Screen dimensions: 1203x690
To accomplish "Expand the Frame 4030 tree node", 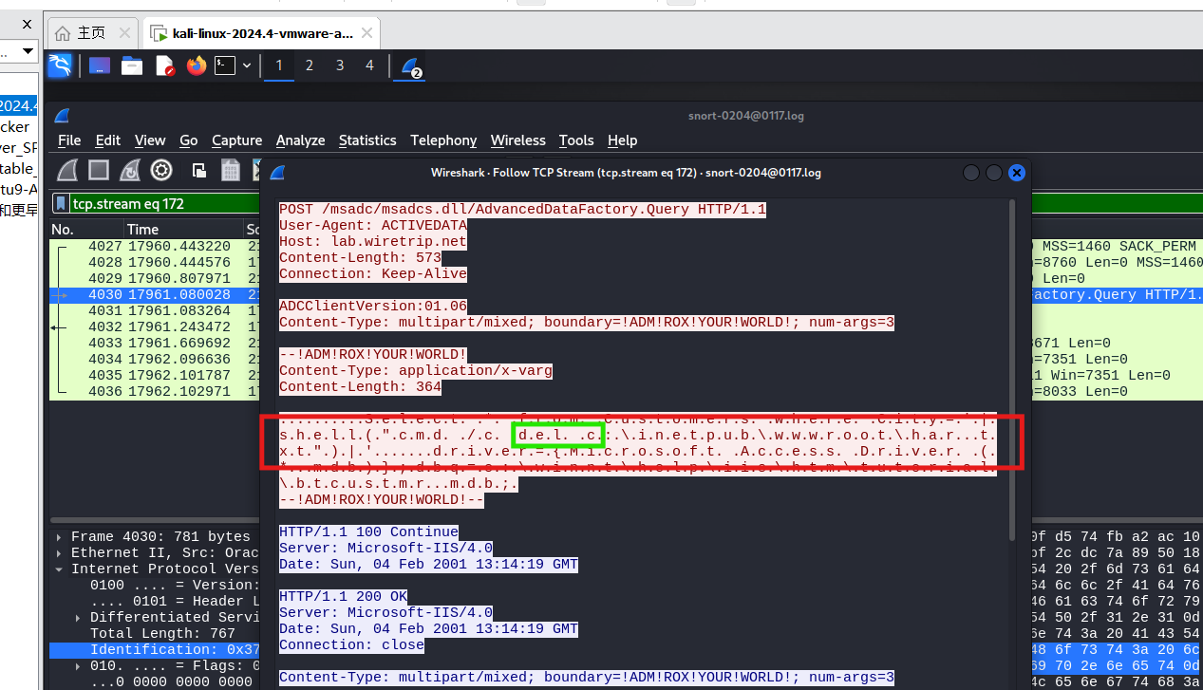I will [59, 537].
